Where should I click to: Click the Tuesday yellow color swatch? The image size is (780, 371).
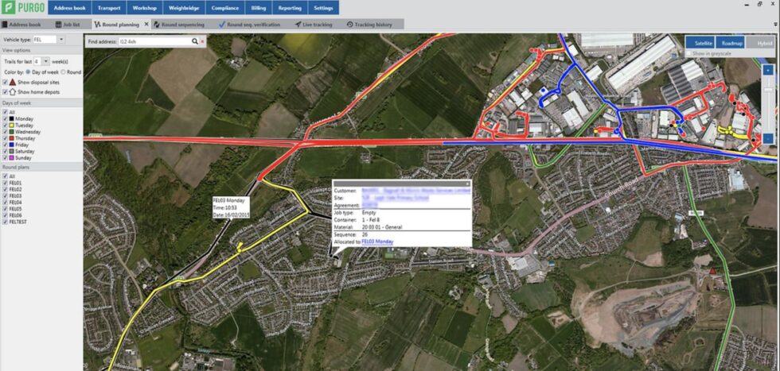click(x=11, y=126)
